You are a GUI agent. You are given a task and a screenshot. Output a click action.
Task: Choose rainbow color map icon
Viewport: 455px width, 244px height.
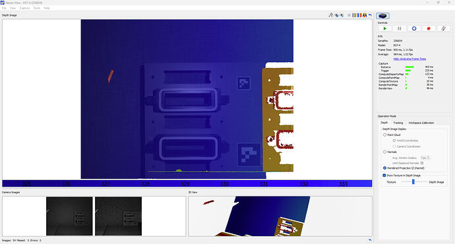click(359, 15)
